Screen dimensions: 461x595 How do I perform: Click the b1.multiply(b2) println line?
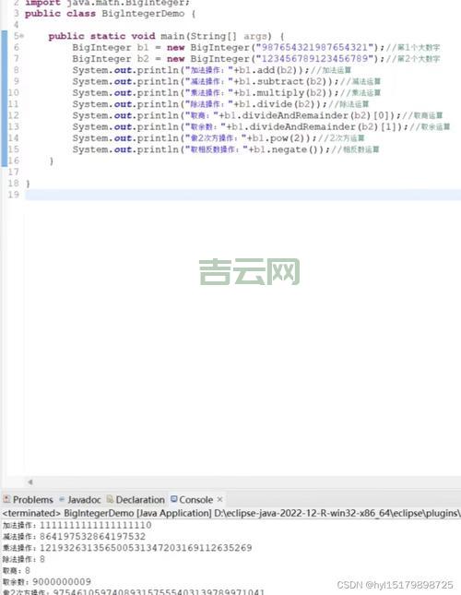tap(226, 93)
